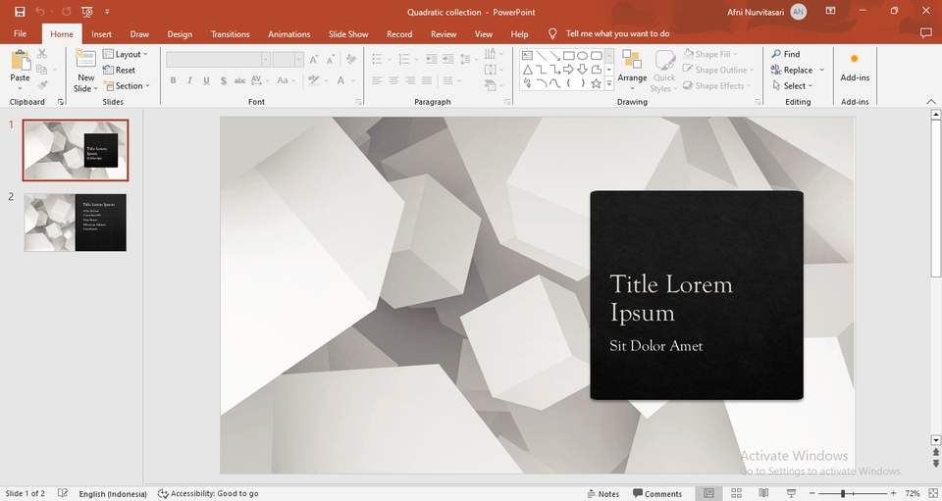Toggle the Notes pane
The image size is (942, 501).
pos(602,493)
